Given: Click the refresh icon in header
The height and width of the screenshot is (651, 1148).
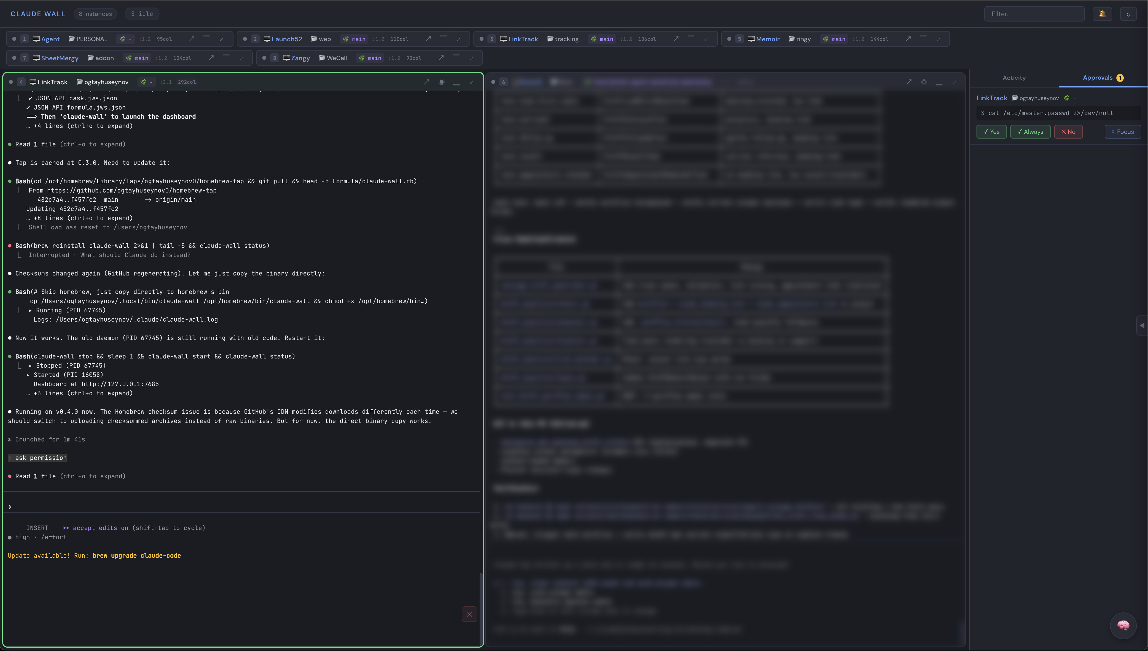Looking at the screenshot, I should point(1128,14).
